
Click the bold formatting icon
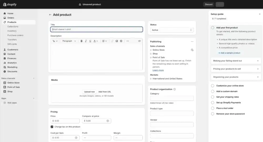point(82,41)
